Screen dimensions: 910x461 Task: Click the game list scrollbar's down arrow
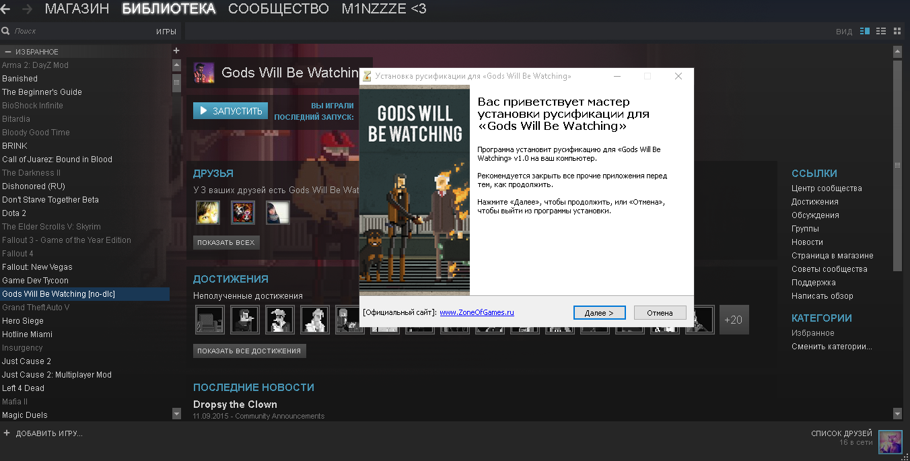[x=176, y=413]
